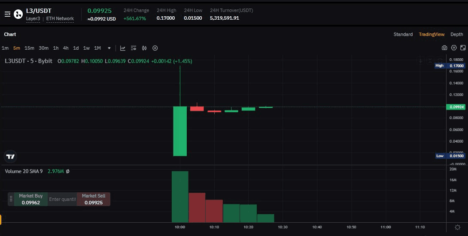
Task: Click the ø symbol in Volume legend
Action: [68, 171]
